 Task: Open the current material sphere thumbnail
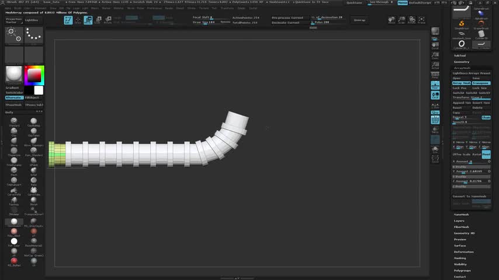point(14,74)
